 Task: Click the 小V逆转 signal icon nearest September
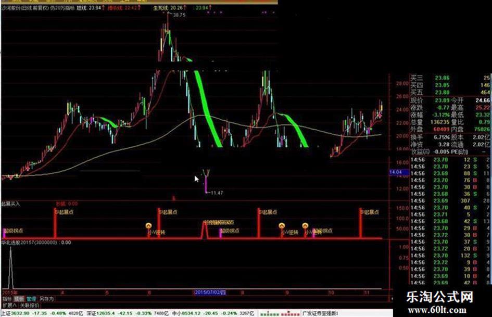(x=282, y=226)
